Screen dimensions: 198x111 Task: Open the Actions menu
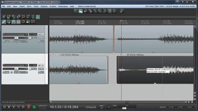coord(53,6)
